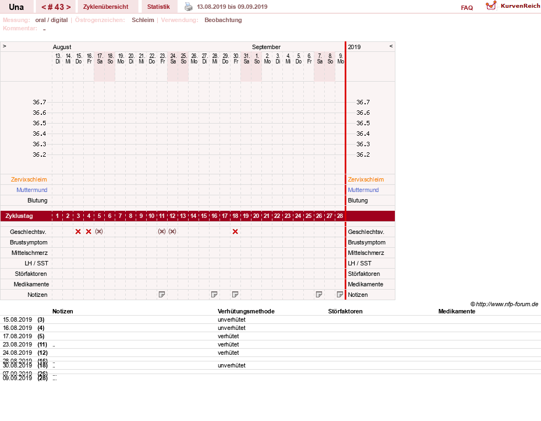The image size is (541, 421).
Task: Open the note icon on cycle day 16
Action: pyautogui.click(x=215, y=294)
